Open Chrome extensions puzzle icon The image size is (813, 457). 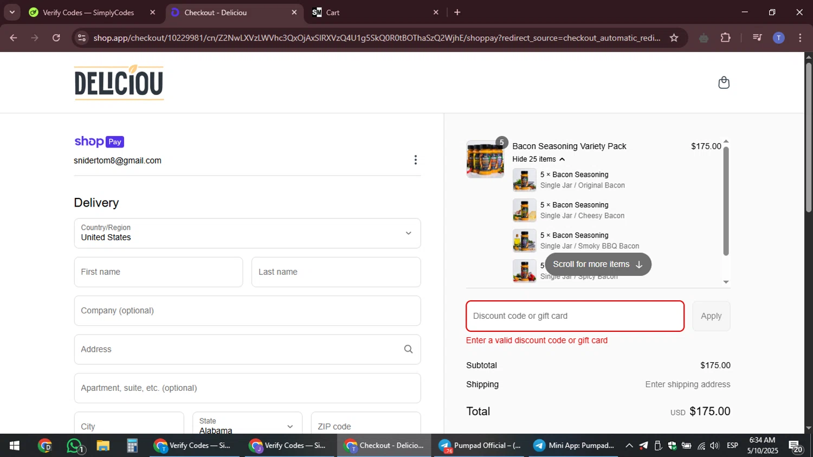[725, 38]
